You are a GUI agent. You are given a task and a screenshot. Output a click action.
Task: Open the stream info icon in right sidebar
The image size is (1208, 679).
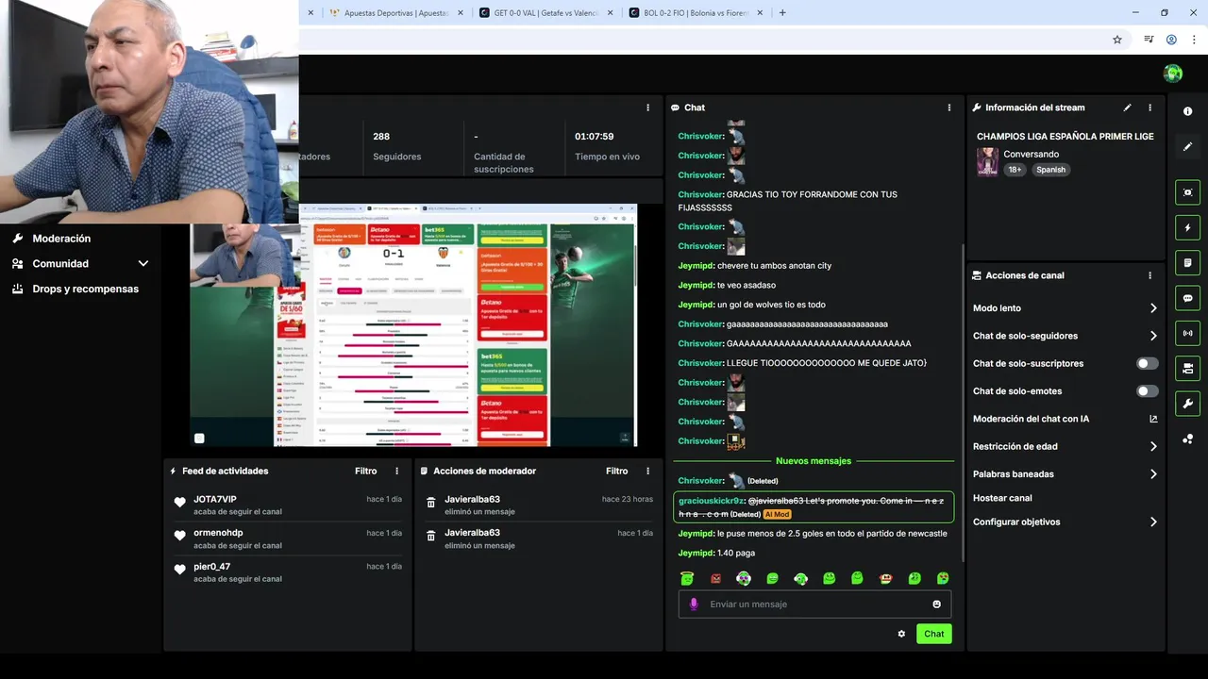click(1187, 111)
